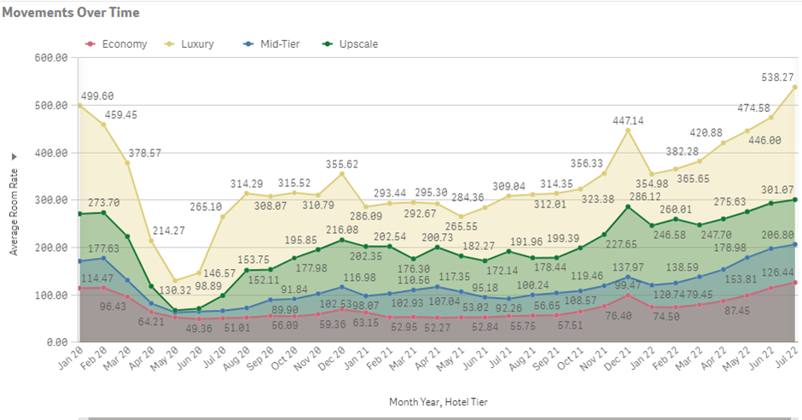Click the Jan 20 x-axis label
802x420 pixels.
point(70,359)
